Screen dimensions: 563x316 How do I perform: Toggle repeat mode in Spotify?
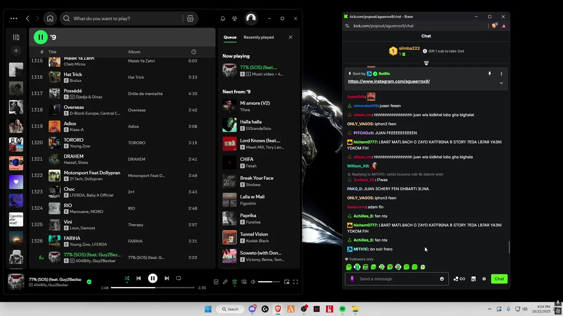tap(179, 278)
